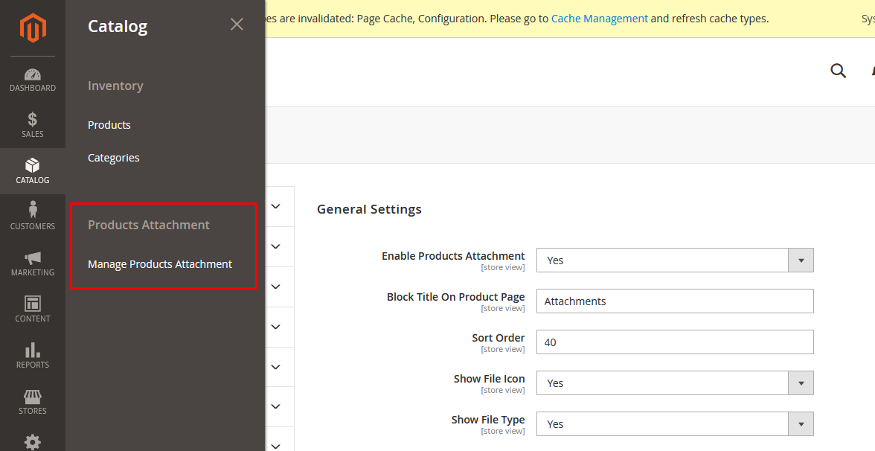
Task: Open the Show File Icon dropdown
Action: coord(801,383)
